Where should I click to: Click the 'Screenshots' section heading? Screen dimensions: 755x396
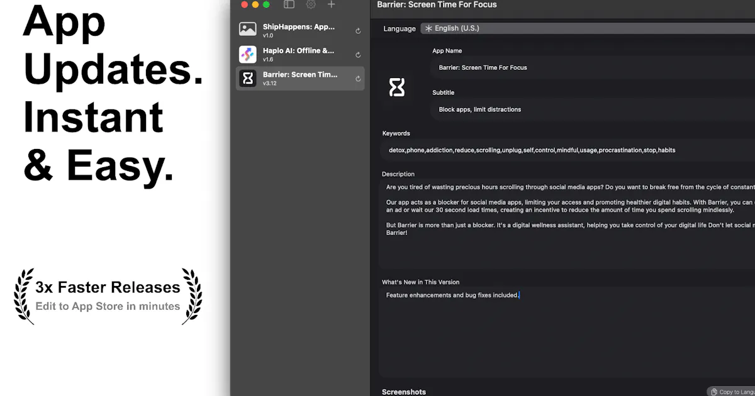[x=404, y=392]
